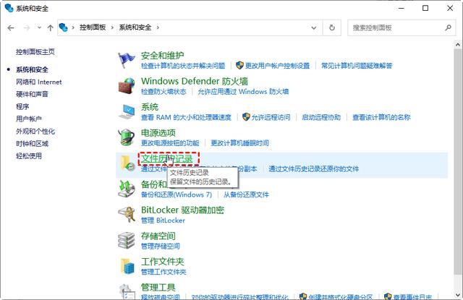Open 文件历史记录 heading link
This screenshot has height=300, width=463.
coord(167,158)
